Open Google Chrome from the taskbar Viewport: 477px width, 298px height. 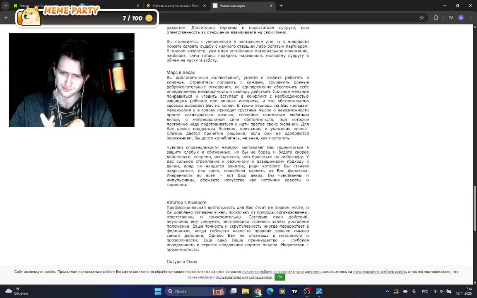coord(258,291)
